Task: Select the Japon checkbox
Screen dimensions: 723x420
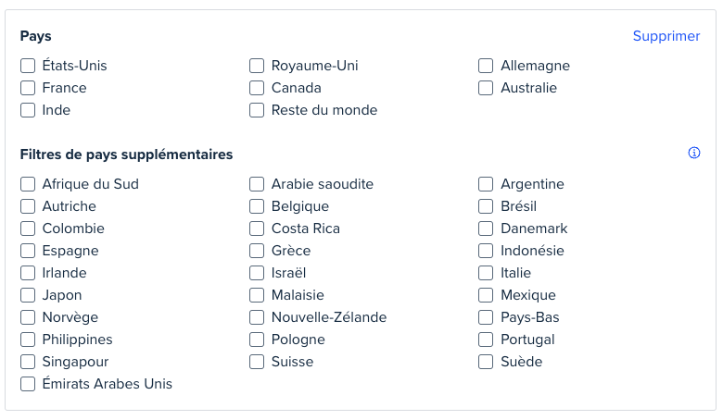Action: point(28,295)
